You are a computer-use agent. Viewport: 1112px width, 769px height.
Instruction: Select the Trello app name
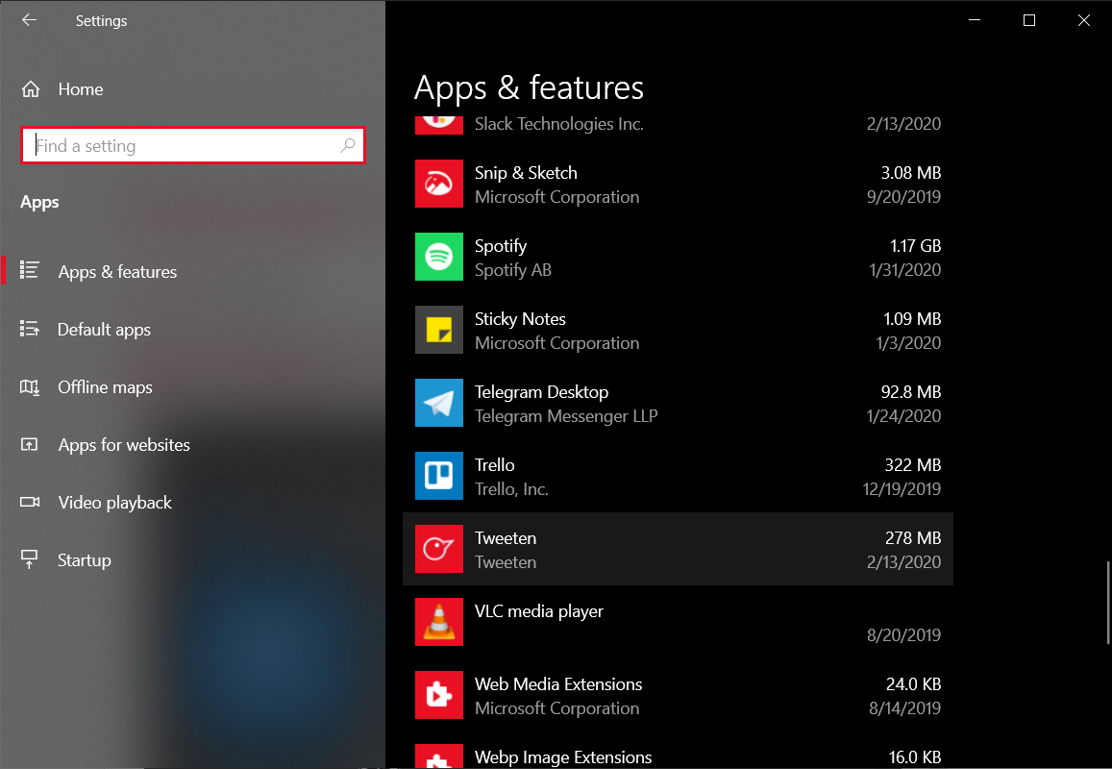(494, 465)
